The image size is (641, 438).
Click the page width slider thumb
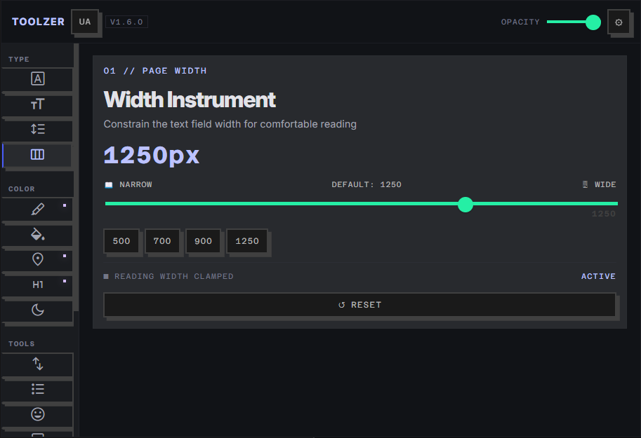(465, 204)
